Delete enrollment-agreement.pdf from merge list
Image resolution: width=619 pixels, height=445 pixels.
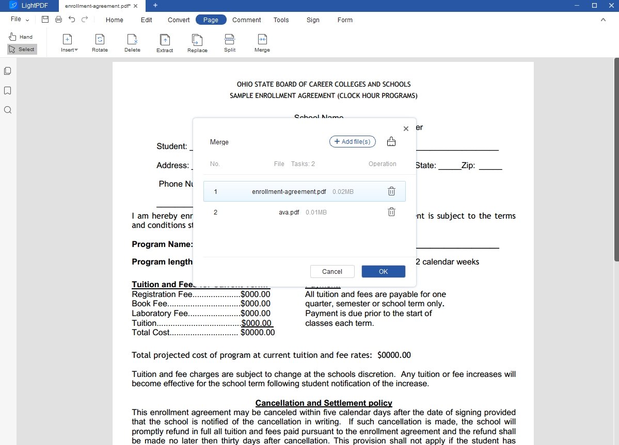(391, 191)
